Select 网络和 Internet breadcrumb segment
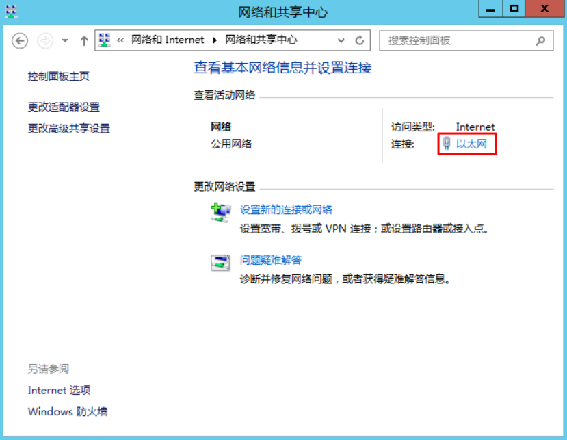Screen dimensions: 567x440 point(168,40)
